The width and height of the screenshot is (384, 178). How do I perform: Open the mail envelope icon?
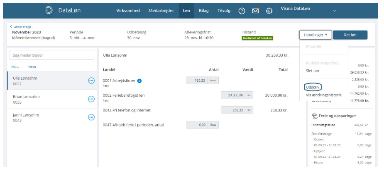(x=256, y=11)
